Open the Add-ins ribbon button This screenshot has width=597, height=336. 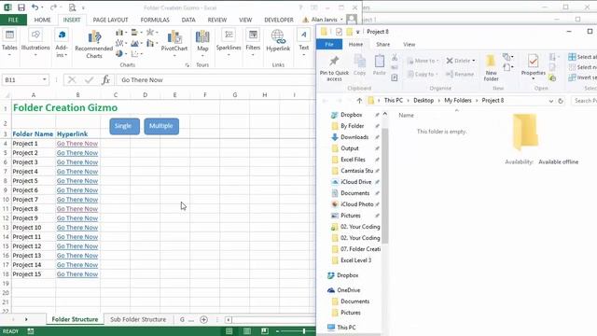pyautogui.click(x=62, y=43)
